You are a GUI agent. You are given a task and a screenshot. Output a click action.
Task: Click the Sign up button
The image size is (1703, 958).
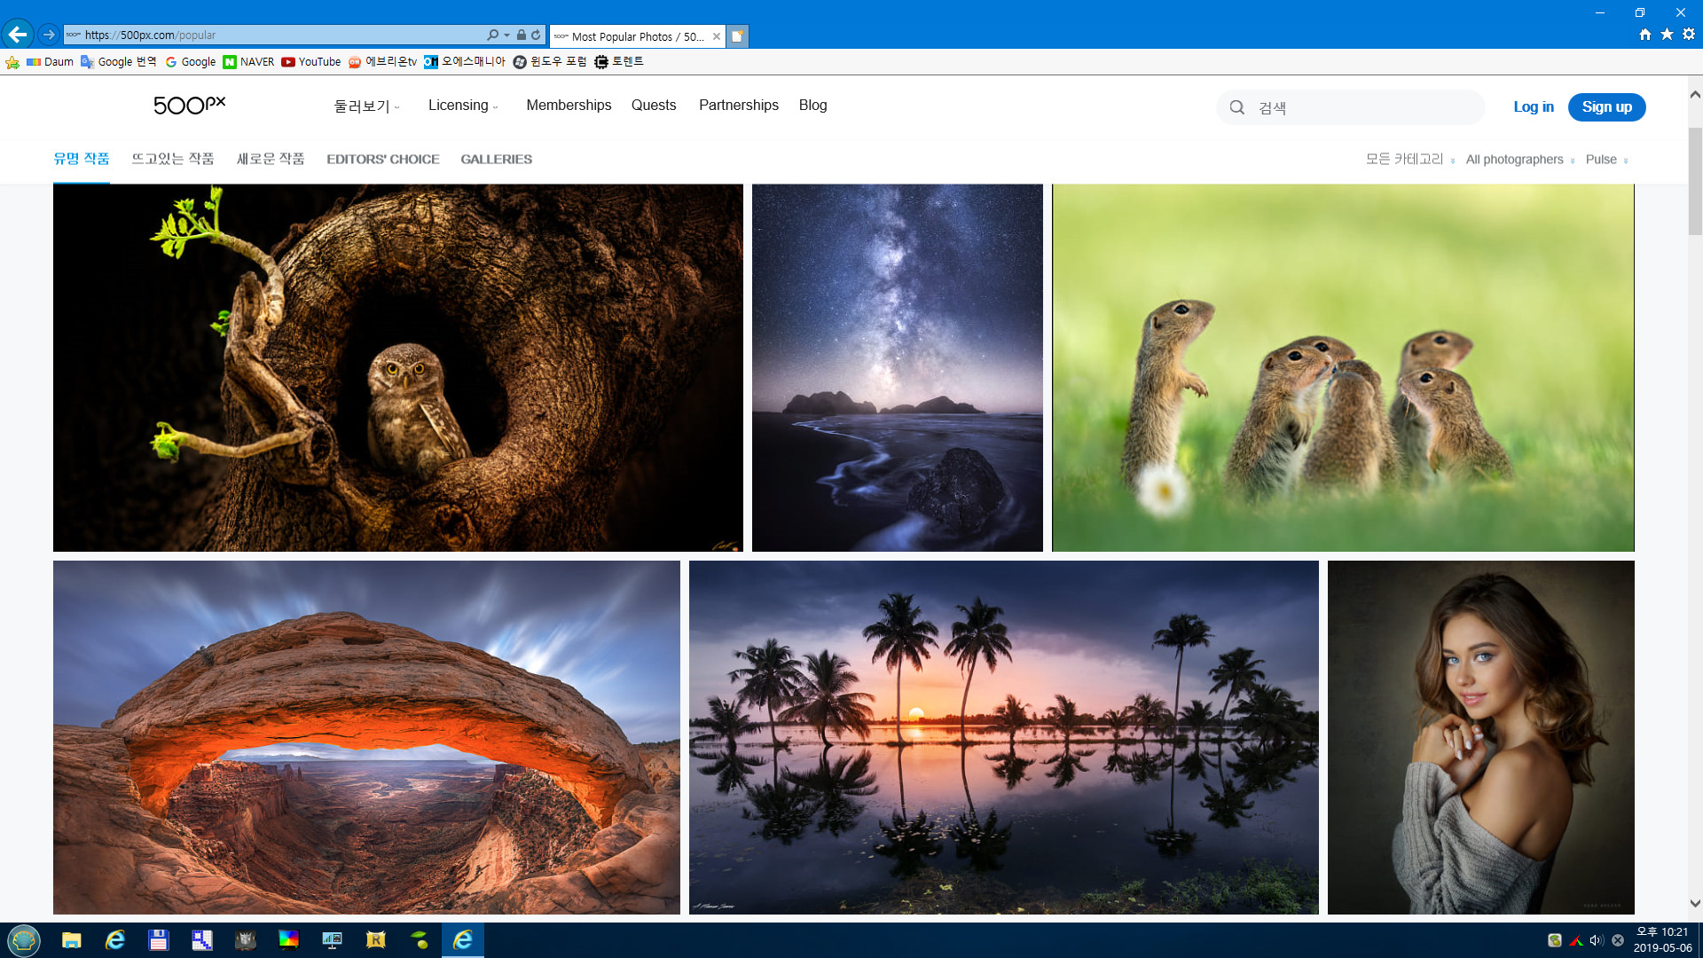1606,107
